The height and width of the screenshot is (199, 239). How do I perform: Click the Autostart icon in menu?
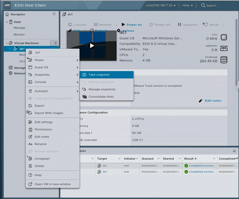click(30, 91)
